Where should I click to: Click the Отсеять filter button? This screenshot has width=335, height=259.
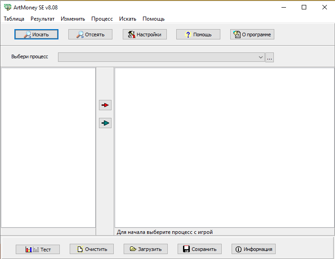tap(90, 34)
